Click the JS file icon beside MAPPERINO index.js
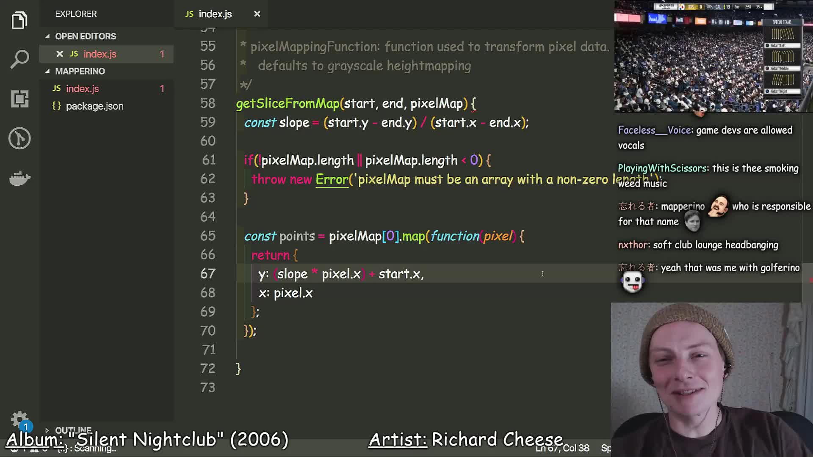The width and height of the screenshot is (813, 457). point(57,88)
